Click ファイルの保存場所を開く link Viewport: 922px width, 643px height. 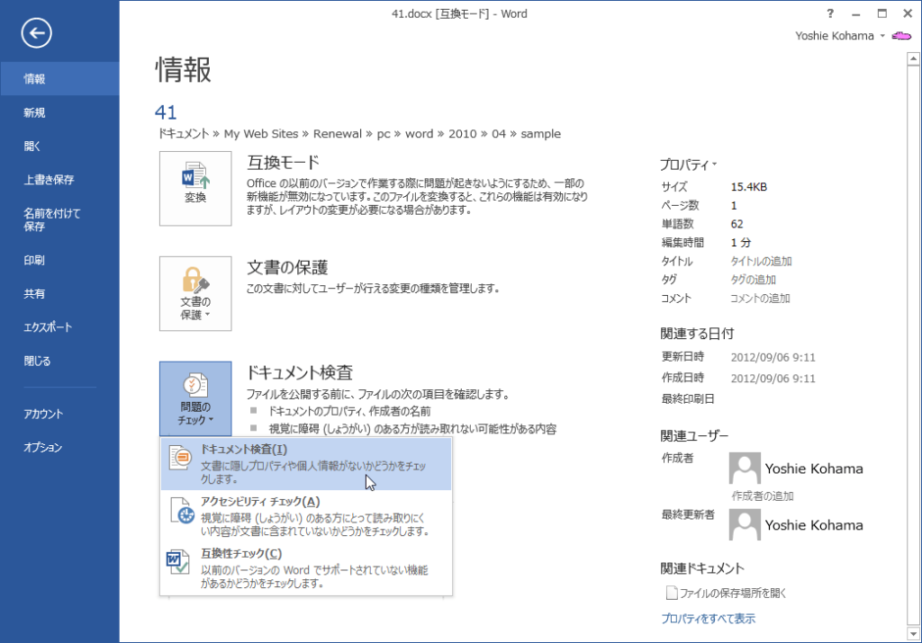coord(735,593)
